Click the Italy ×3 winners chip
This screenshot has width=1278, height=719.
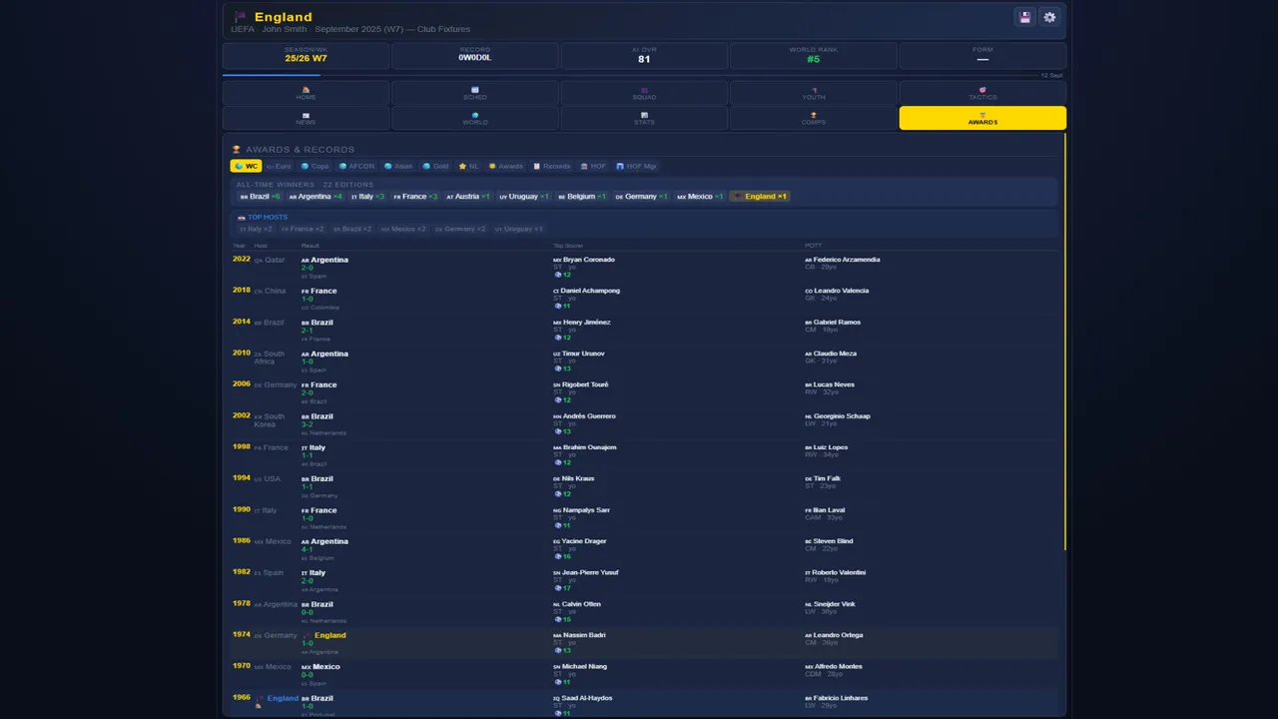point(368,197)
